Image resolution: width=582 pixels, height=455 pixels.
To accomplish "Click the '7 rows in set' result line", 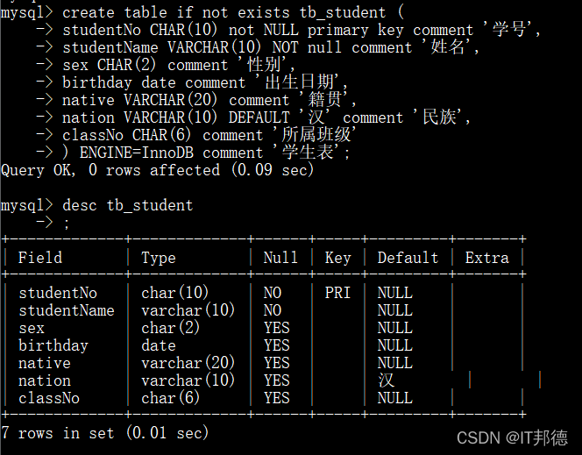I will 104,433.
